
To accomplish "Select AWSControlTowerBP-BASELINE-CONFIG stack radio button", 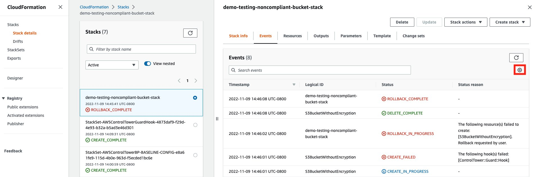I will 195,155.
